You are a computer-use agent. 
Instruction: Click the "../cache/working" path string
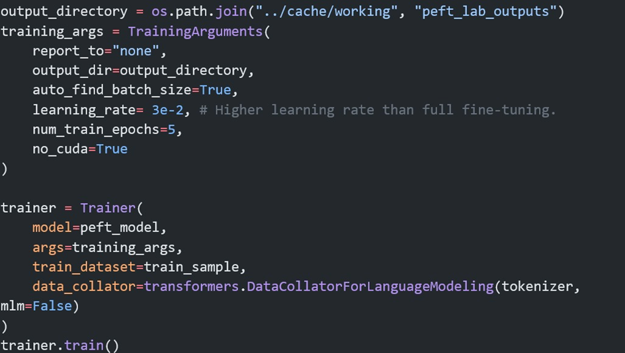pos(339,12)
